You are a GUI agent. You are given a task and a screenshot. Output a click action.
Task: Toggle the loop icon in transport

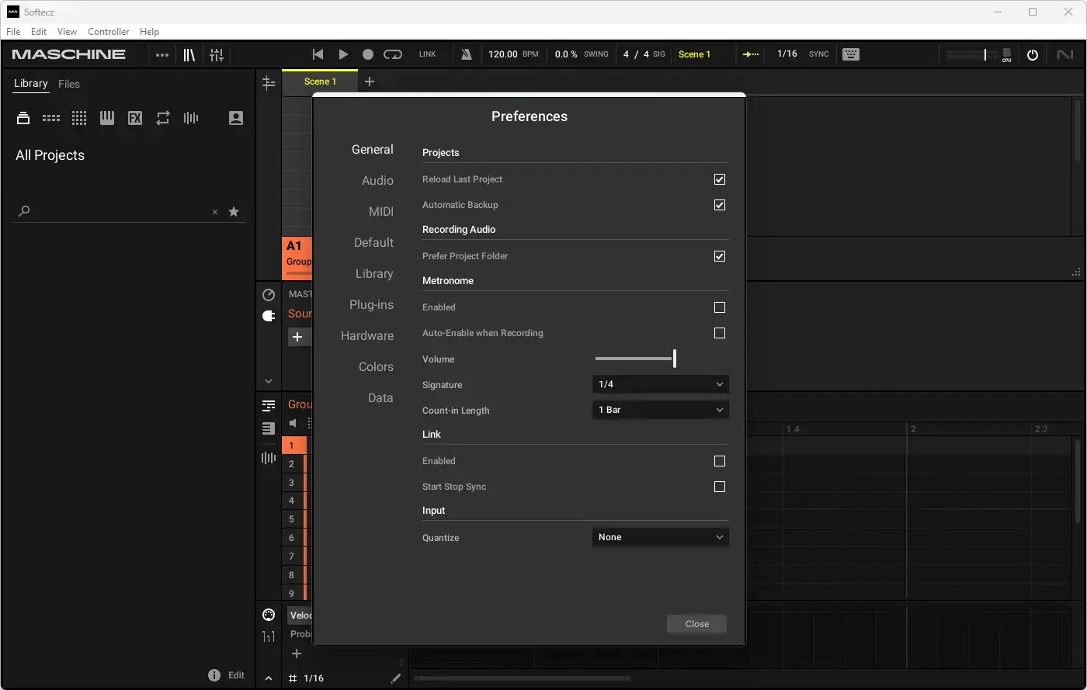393,54
